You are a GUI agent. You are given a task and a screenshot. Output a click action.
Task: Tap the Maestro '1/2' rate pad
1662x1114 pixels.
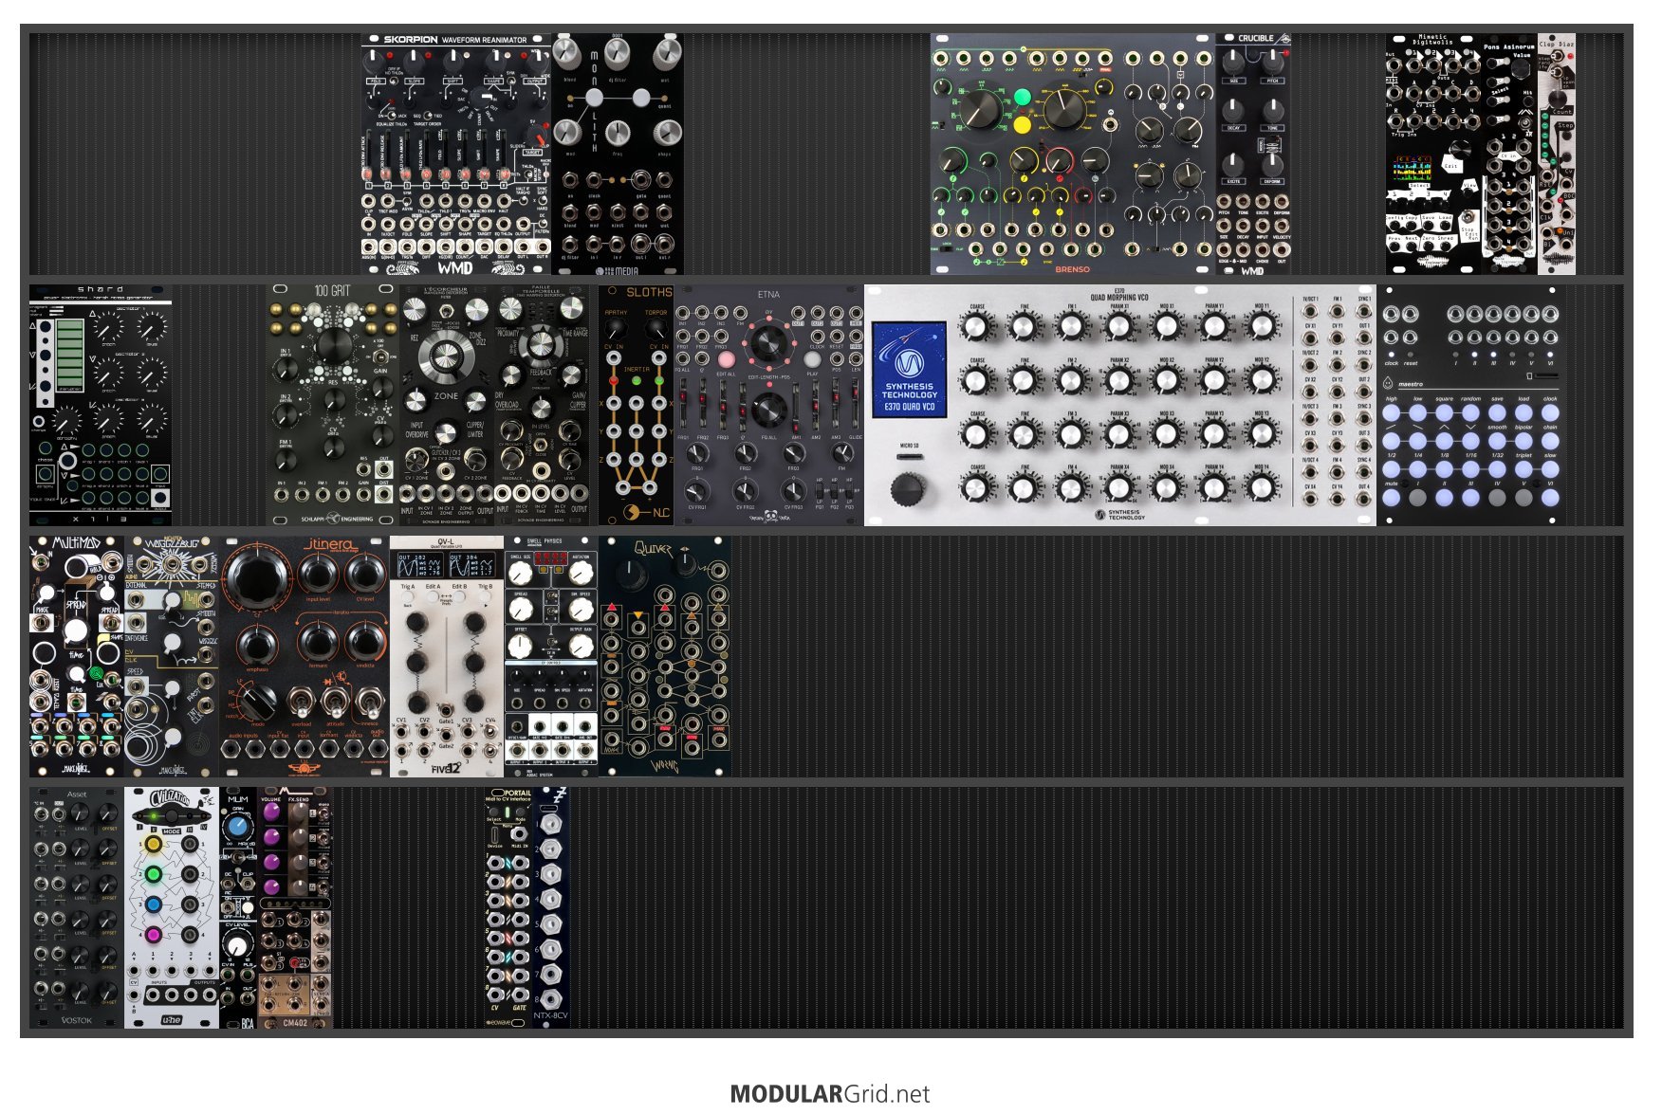1392,468
